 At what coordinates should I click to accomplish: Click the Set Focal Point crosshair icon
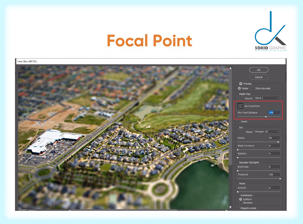pyautogui.click(x=240, y=106)
